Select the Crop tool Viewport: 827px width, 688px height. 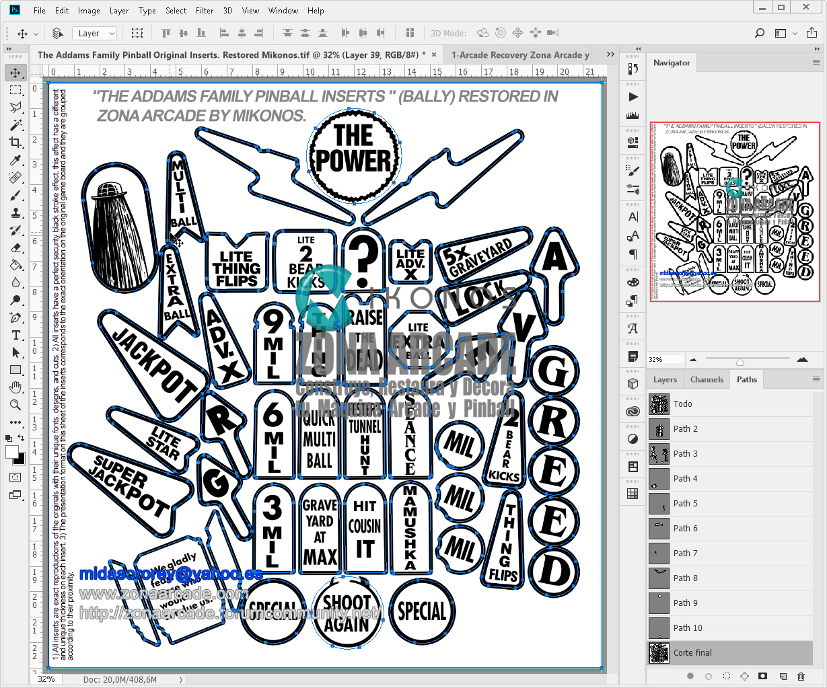click(15, 143)
